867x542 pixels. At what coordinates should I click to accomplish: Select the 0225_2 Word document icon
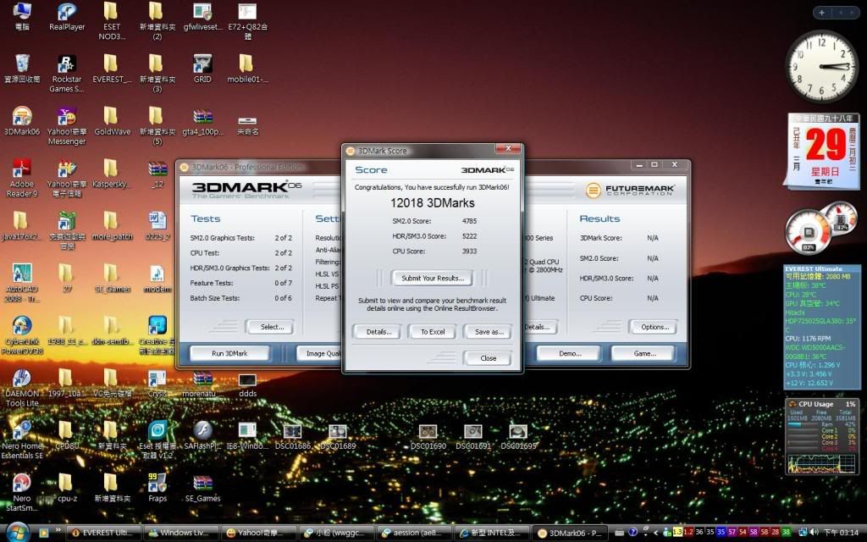pos(157,225)
